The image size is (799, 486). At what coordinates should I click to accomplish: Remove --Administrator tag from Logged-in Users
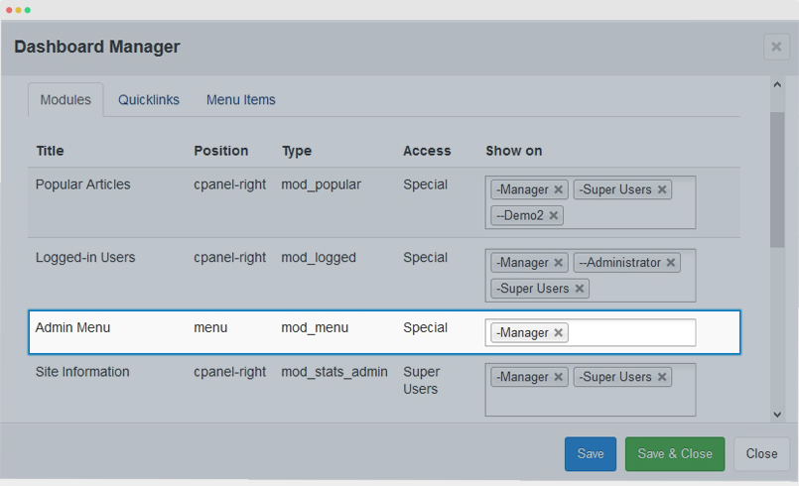[x=671, y=263]
